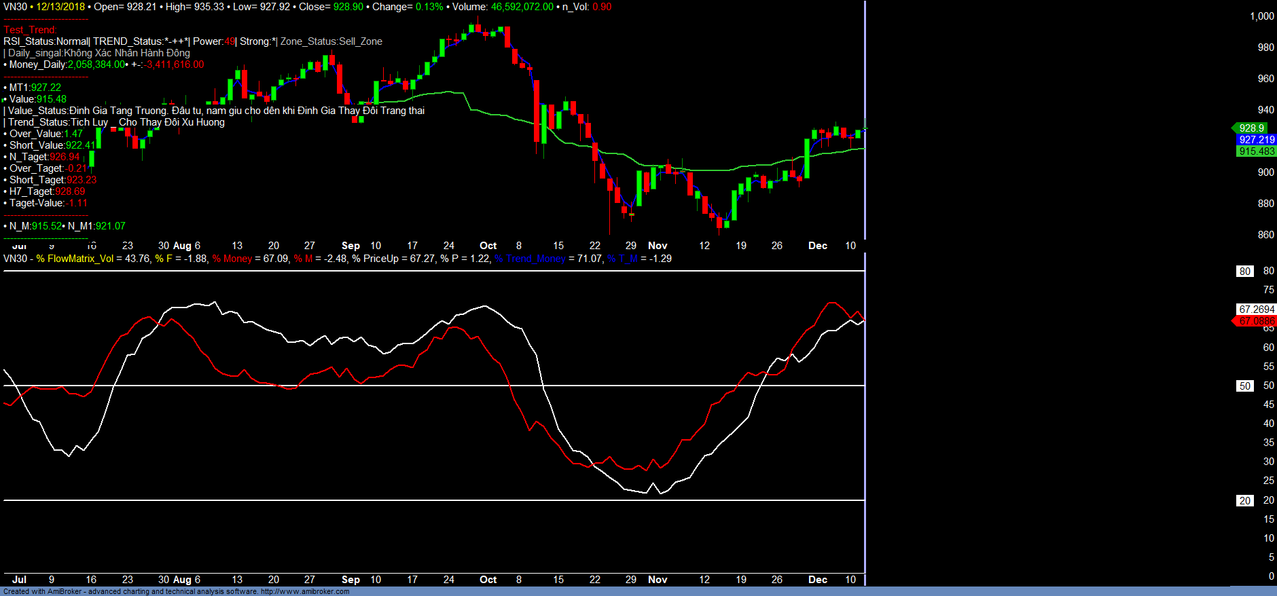Screen dimensions: 1277x596
Task: Click Nov on the price chart date axis
Action: 658,246
